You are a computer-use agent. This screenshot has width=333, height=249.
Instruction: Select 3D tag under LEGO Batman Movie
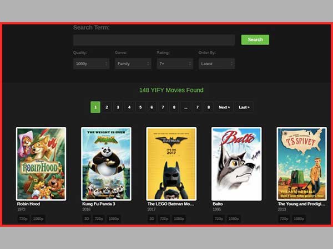pos(152,219)
